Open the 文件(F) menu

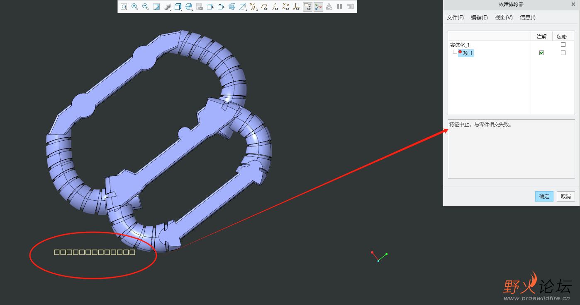tap(455, 17)
